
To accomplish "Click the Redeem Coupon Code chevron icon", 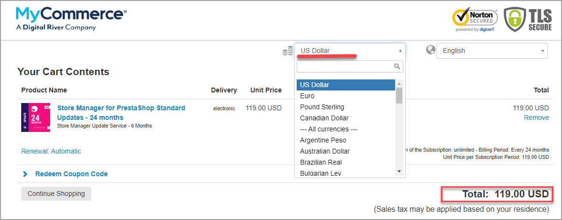I will [25, 174].
